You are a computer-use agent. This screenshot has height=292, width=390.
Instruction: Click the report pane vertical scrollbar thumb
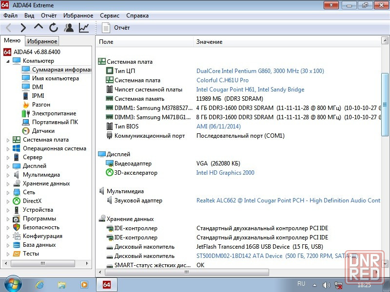[x=385, y=104]
